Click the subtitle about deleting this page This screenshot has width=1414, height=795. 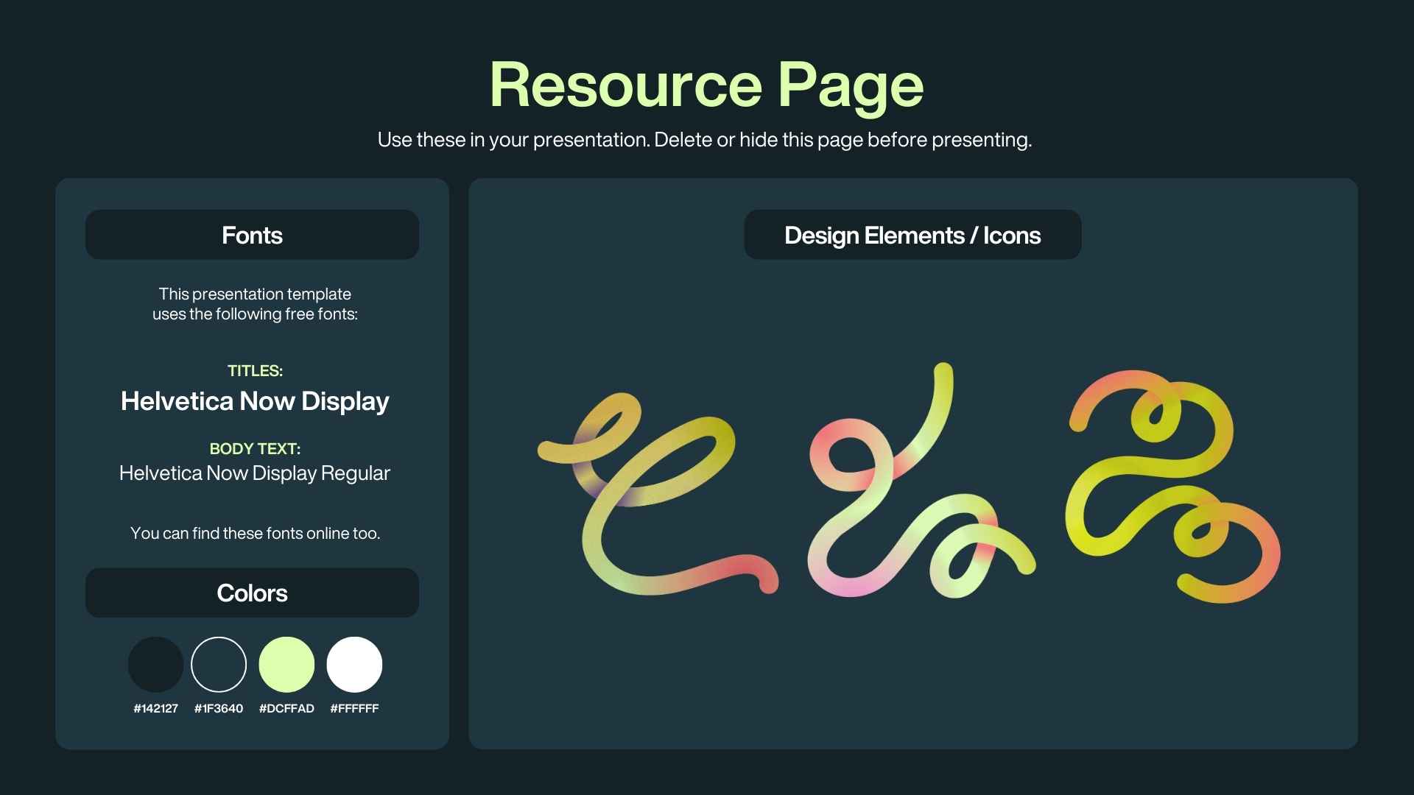704,140
